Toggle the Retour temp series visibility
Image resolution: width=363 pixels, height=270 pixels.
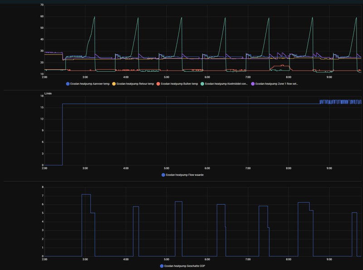[x=133, y=84]
